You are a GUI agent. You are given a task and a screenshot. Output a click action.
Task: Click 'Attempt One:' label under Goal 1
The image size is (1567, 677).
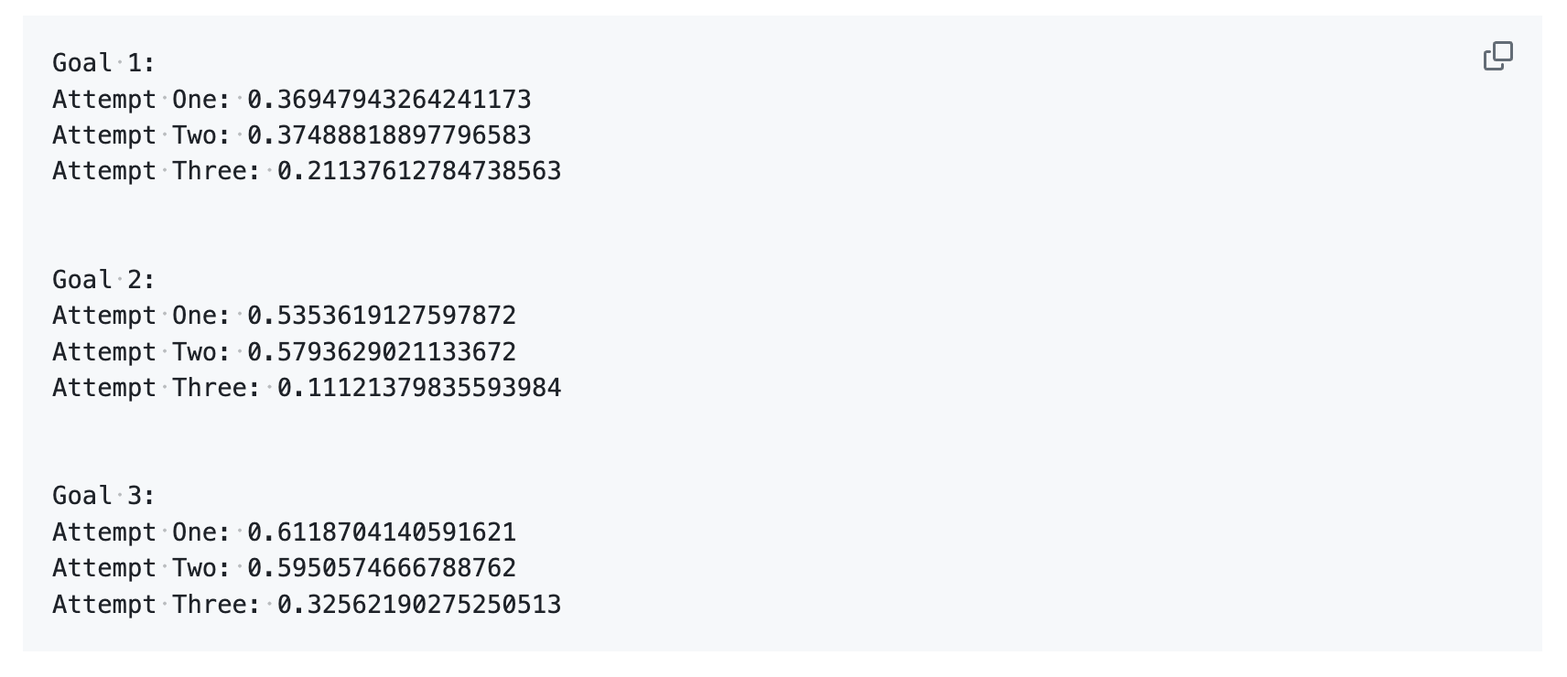(x=141, y=99)
